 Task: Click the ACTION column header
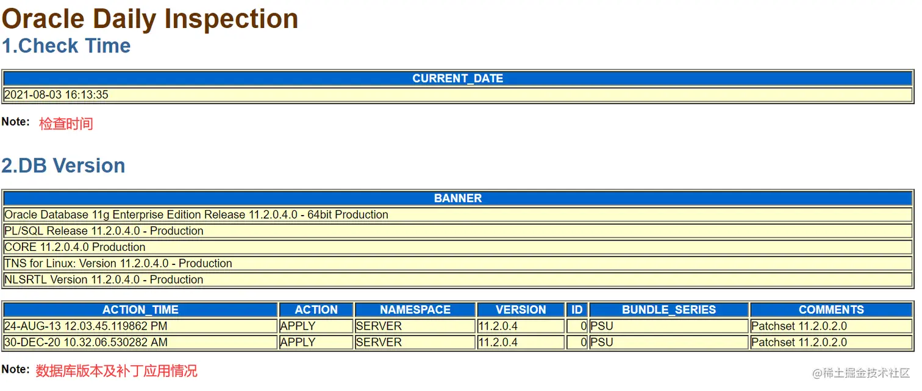[x=316, y=310]
